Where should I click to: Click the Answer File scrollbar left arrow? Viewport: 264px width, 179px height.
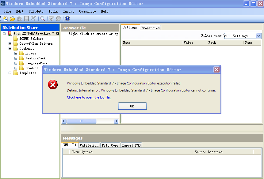[x=64, y=121]
